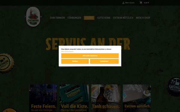
Task: Click the 0,00 € cart total
Action: pyautogui.click(x=146, y=3)
